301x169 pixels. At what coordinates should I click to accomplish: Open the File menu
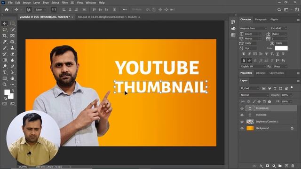10,3
